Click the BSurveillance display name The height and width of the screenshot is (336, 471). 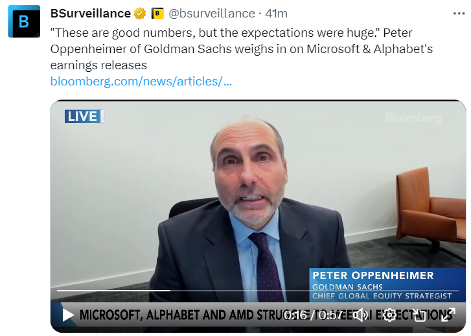pos(90,14)
